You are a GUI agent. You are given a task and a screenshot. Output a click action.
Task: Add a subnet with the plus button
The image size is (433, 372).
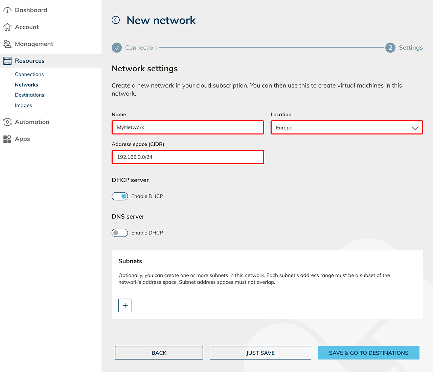tap(125, 305)
